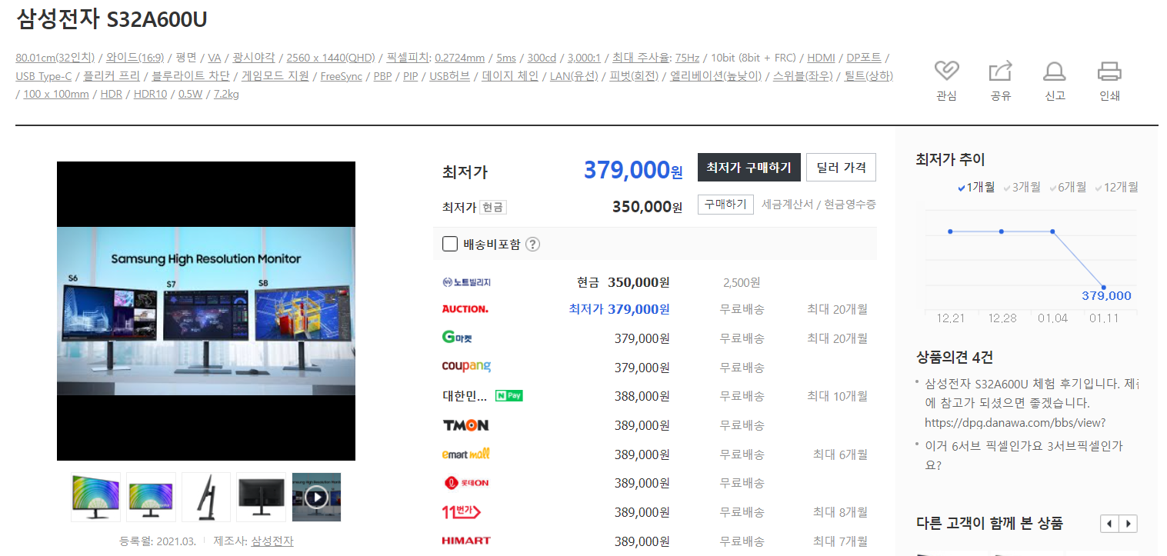
Task: Click the 딜러 가격 button
Action: point(841,167)
